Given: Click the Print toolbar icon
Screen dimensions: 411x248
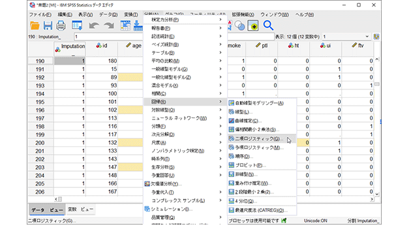Looking at the screenshot, I should pos(61,25).
